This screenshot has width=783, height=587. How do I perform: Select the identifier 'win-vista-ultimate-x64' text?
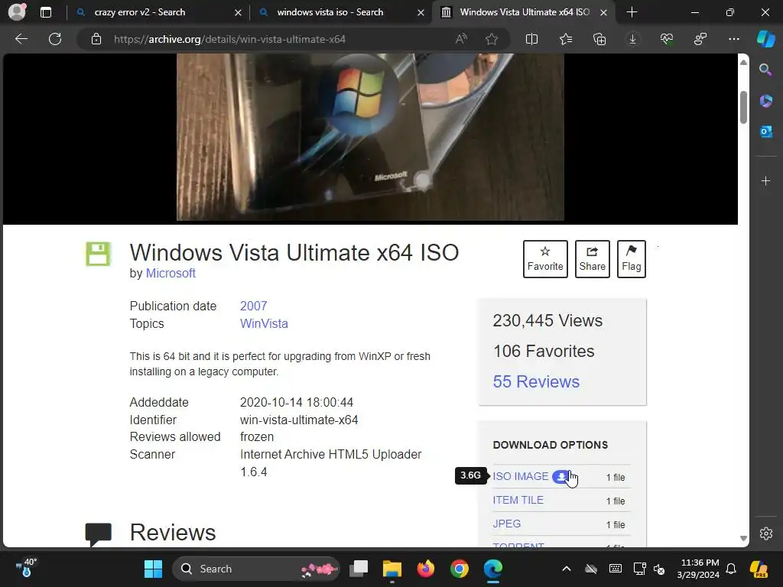tap(299, 420)
